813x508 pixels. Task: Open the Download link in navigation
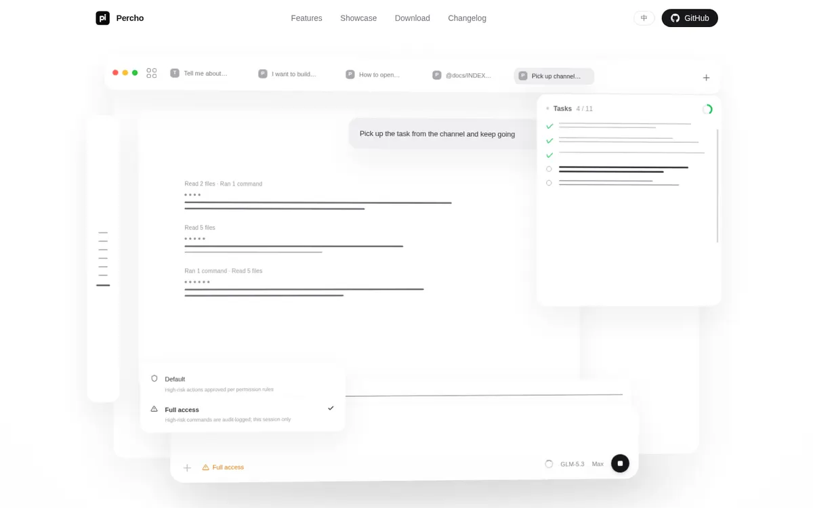click(x=412, y=18)
